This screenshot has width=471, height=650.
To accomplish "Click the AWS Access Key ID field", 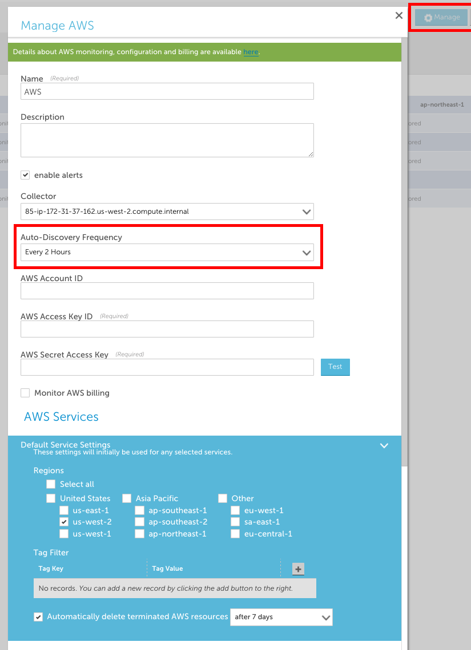I will pyautogui.click(x=167, y=329).
